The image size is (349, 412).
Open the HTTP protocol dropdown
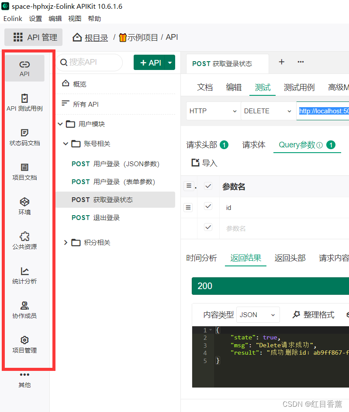pyautogui.click(x=213, y=111)
